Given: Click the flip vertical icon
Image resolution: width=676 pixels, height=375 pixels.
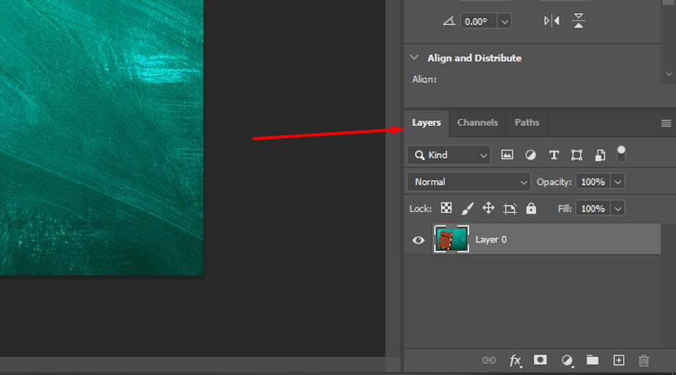Looking at the screenshot, I should point(579,21).
